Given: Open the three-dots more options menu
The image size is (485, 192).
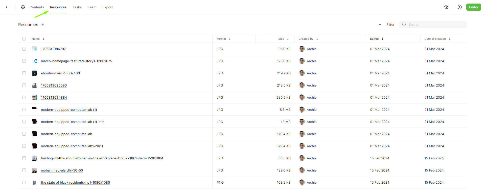Looking at the screenshot, I should pos(379,25).
